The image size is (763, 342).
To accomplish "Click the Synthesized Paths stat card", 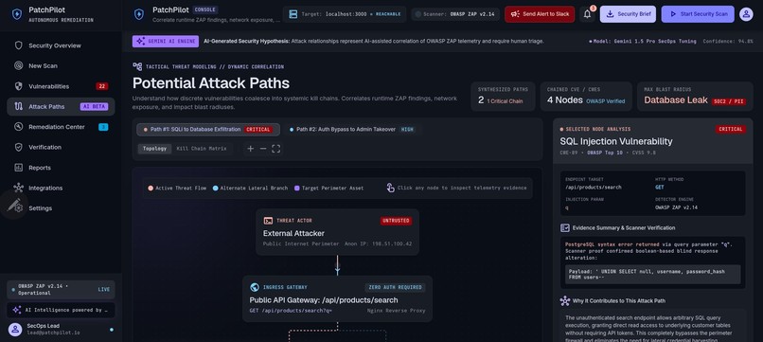I will pos(503,97).
